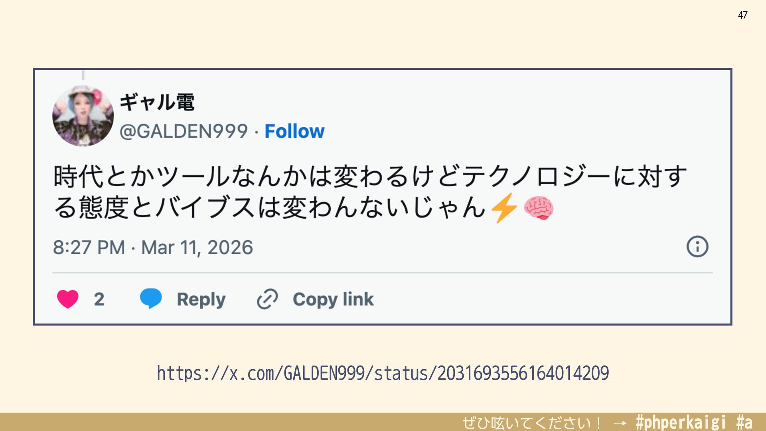Open the x.com/GALDEN999 status URL
Screen dimensions: 766x431
click(383, 374)
